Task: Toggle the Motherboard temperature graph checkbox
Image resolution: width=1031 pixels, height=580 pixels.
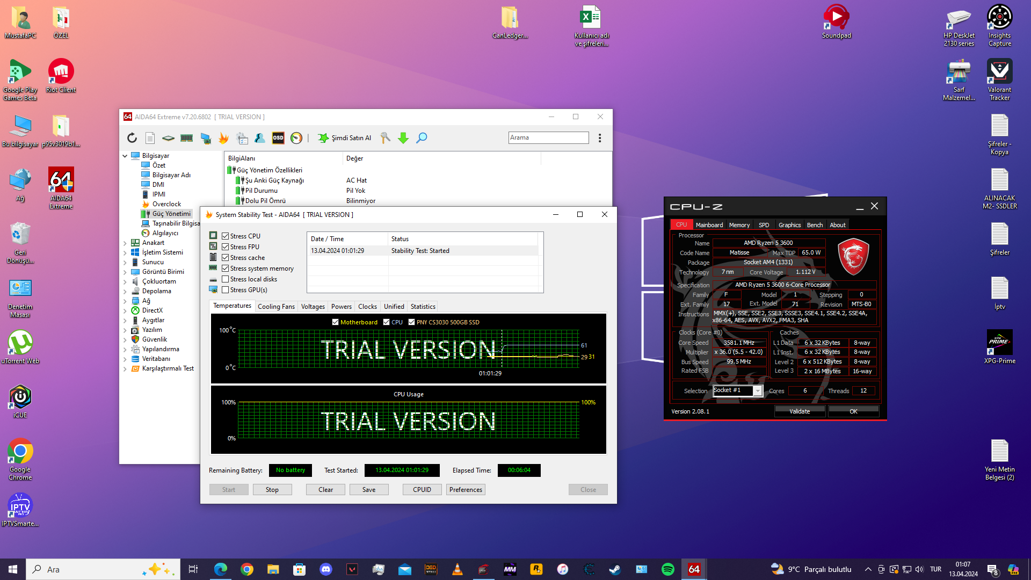Action: coord(336,322)
